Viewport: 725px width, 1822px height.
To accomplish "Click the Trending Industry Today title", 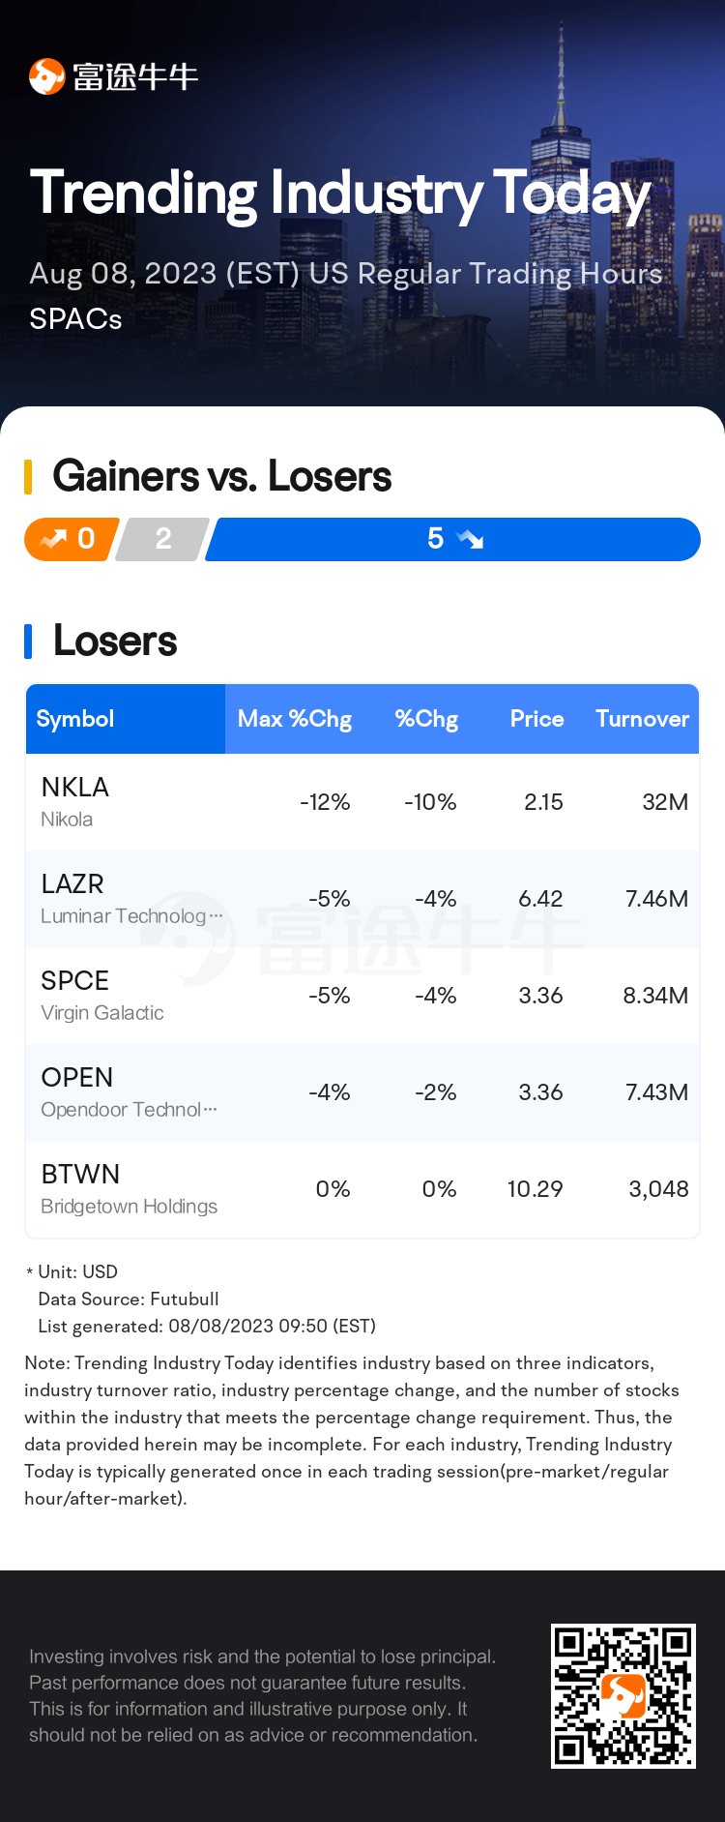I will pyautogui.click(x=340, y=194).
